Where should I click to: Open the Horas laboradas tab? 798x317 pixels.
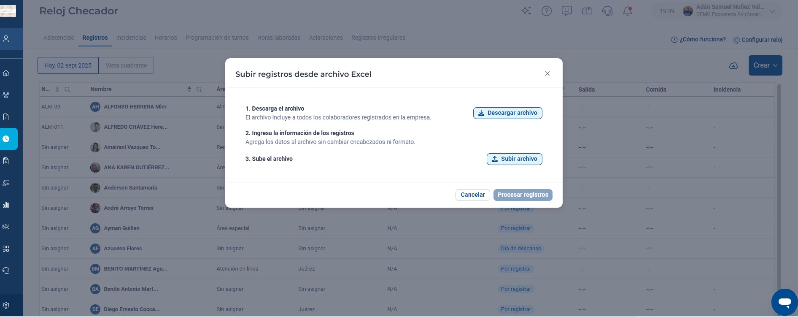(279, 38)
